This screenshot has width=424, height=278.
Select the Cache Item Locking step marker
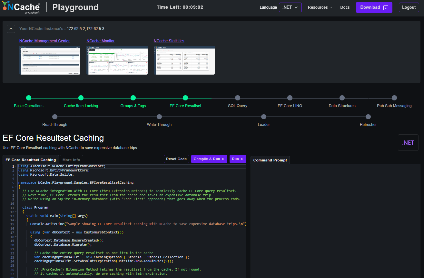point(81,98)
